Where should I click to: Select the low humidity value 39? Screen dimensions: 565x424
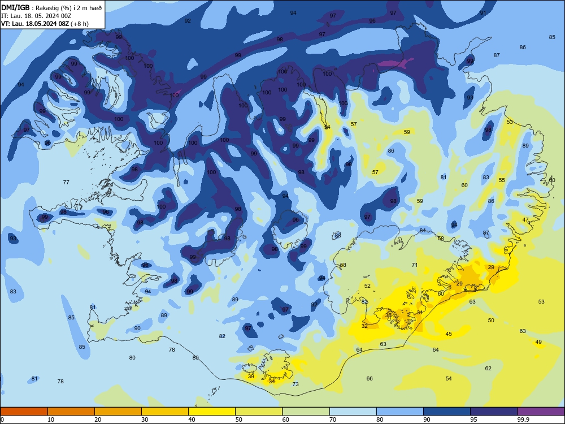click(x=251, y=377)
